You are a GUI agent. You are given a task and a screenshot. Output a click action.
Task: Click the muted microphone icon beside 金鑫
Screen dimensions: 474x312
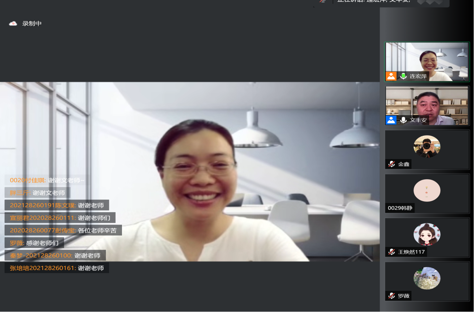(x=392, y=164)
